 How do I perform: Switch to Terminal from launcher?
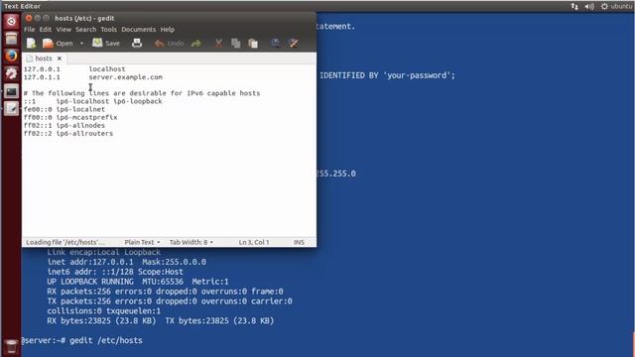click(x=11, y=91)
